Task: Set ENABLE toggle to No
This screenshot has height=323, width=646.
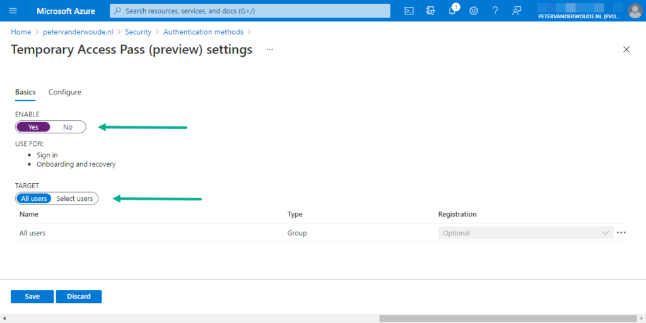Action: click(68, 127)
